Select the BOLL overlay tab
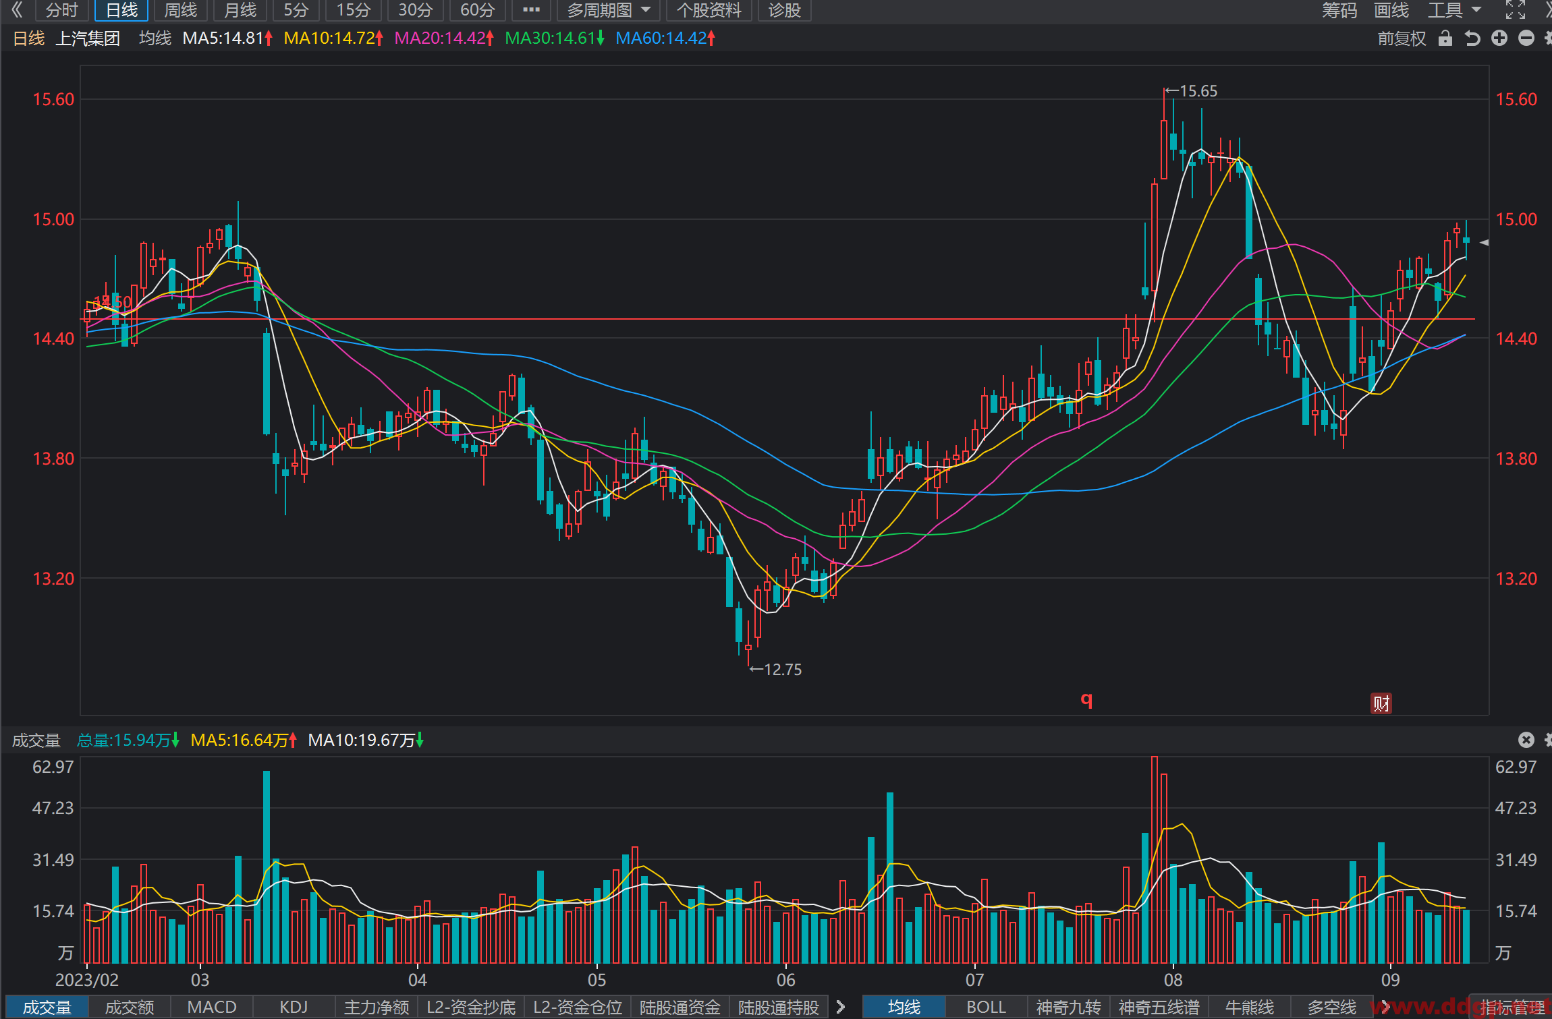 pyautogui.click(x=986, y=1007)
